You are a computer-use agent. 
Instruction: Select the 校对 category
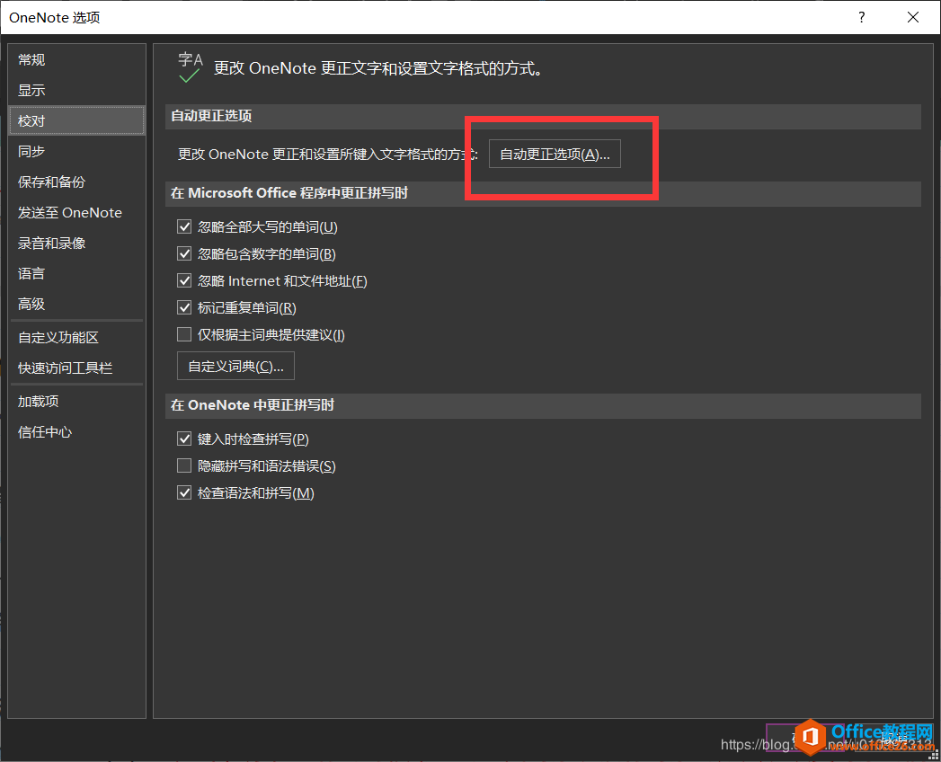pos(76,120)
